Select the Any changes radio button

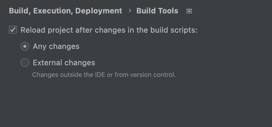tap(25, 46)
